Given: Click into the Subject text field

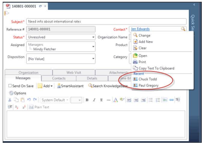Looking at the screenshot, I should click(x=105, y=22).
